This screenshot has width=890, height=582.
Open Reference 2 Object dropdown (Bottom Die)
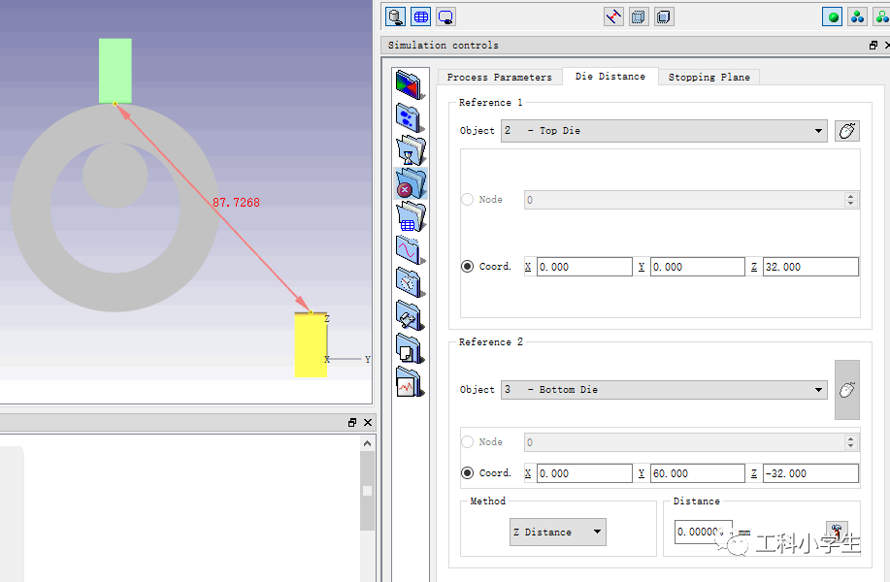click(664, 390)
